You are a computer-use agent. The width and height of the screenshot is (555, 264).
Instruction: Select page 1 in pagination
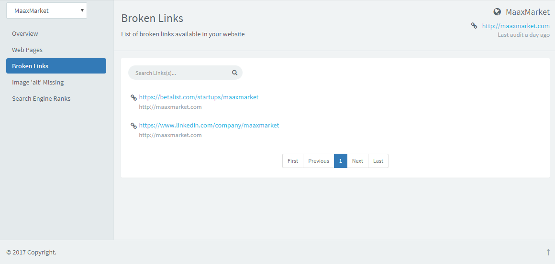[341, 161]
